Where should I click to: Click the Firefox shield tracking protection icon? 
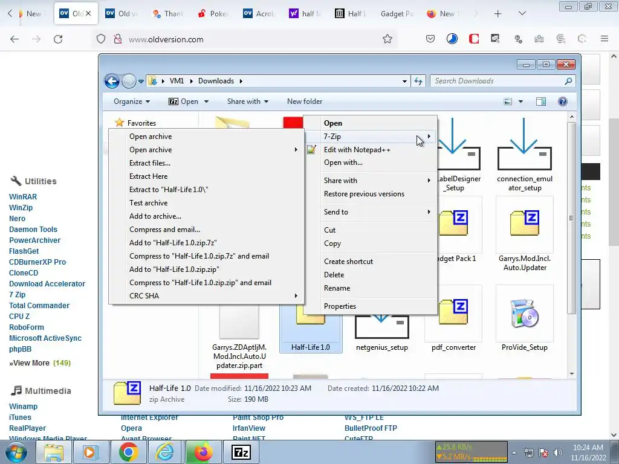point(101,39)
